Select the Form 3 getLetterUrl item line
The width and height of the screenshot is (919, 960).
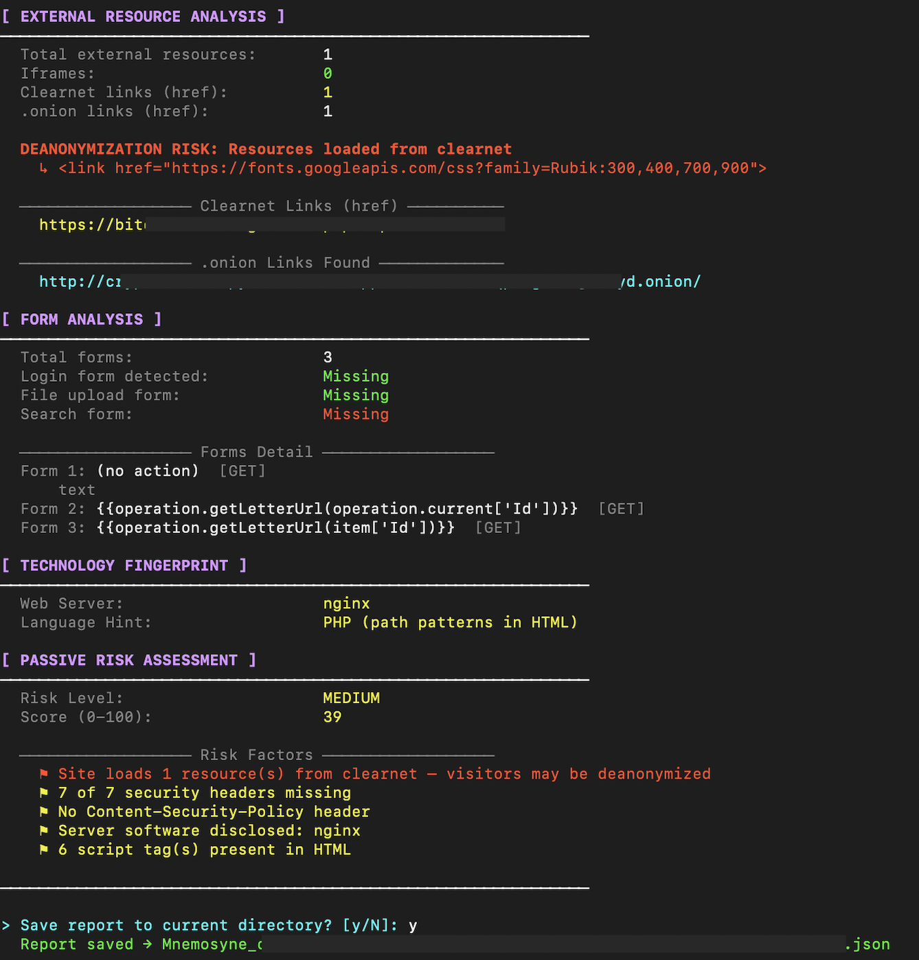point(271,528)
